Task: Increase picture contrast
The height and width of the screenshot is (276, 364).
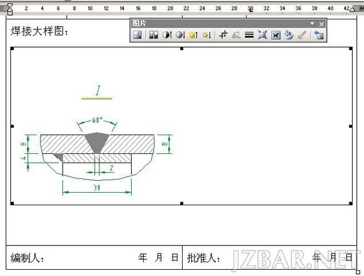Action: [x=167, y=35]
